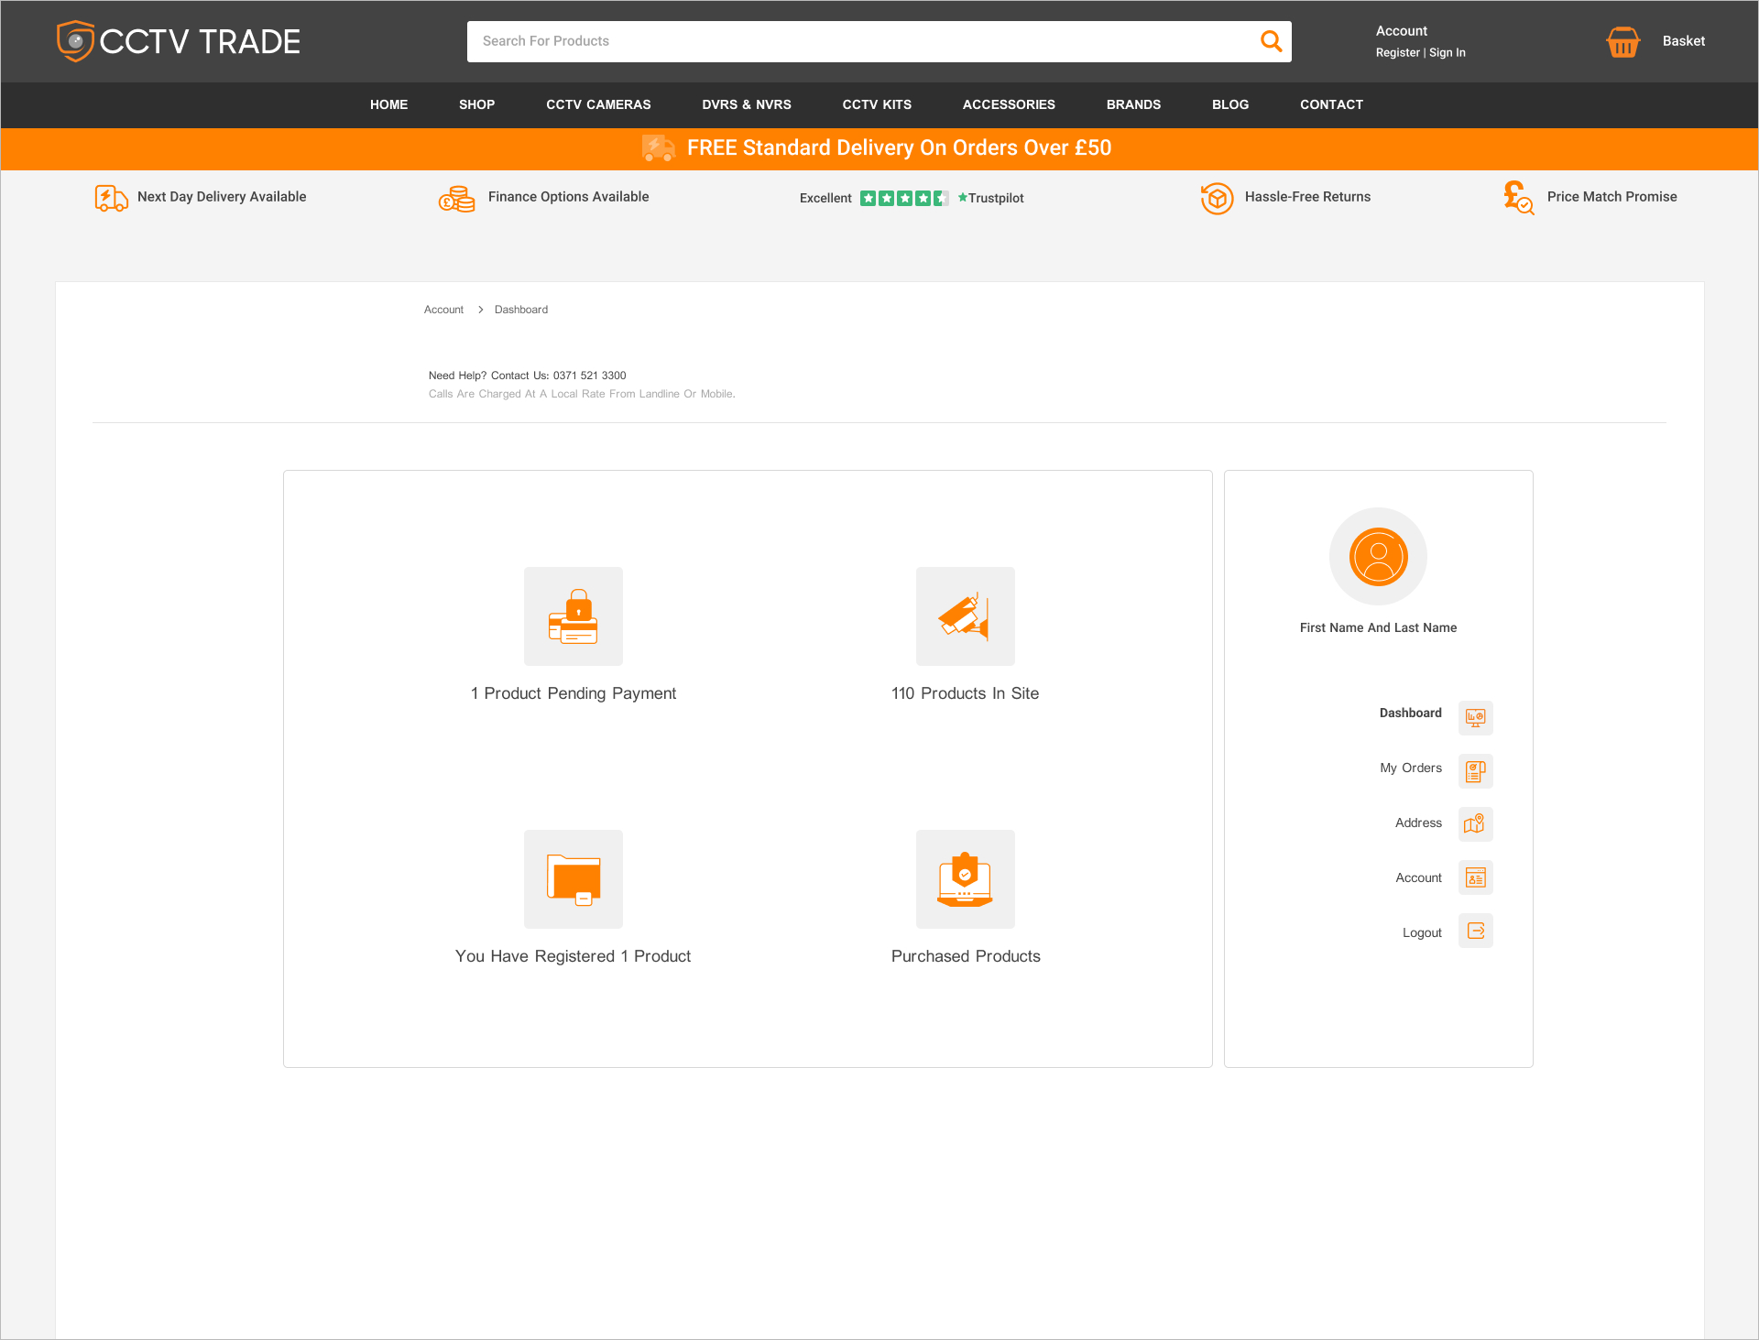Click the Dashboard sidebar icon
Screen dimensions: 1759x1340
click(1475, 717)
